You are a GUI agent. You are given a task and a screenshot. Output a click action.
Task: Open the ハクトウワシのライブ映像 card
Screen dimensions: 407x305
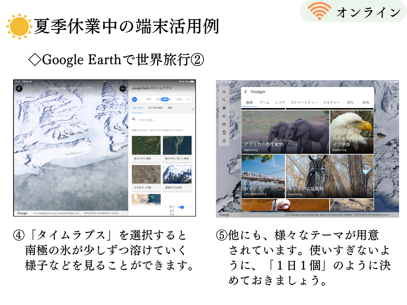tap(352, 132)
